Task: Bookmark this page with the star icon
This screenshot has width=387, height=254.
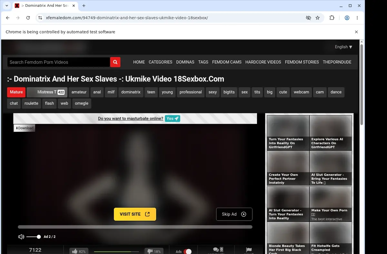Action: (318, 18)
